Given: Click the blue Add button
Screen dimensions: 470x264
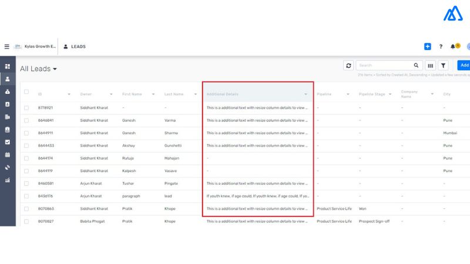Looking at the screenshot, I should coord(464,66).
